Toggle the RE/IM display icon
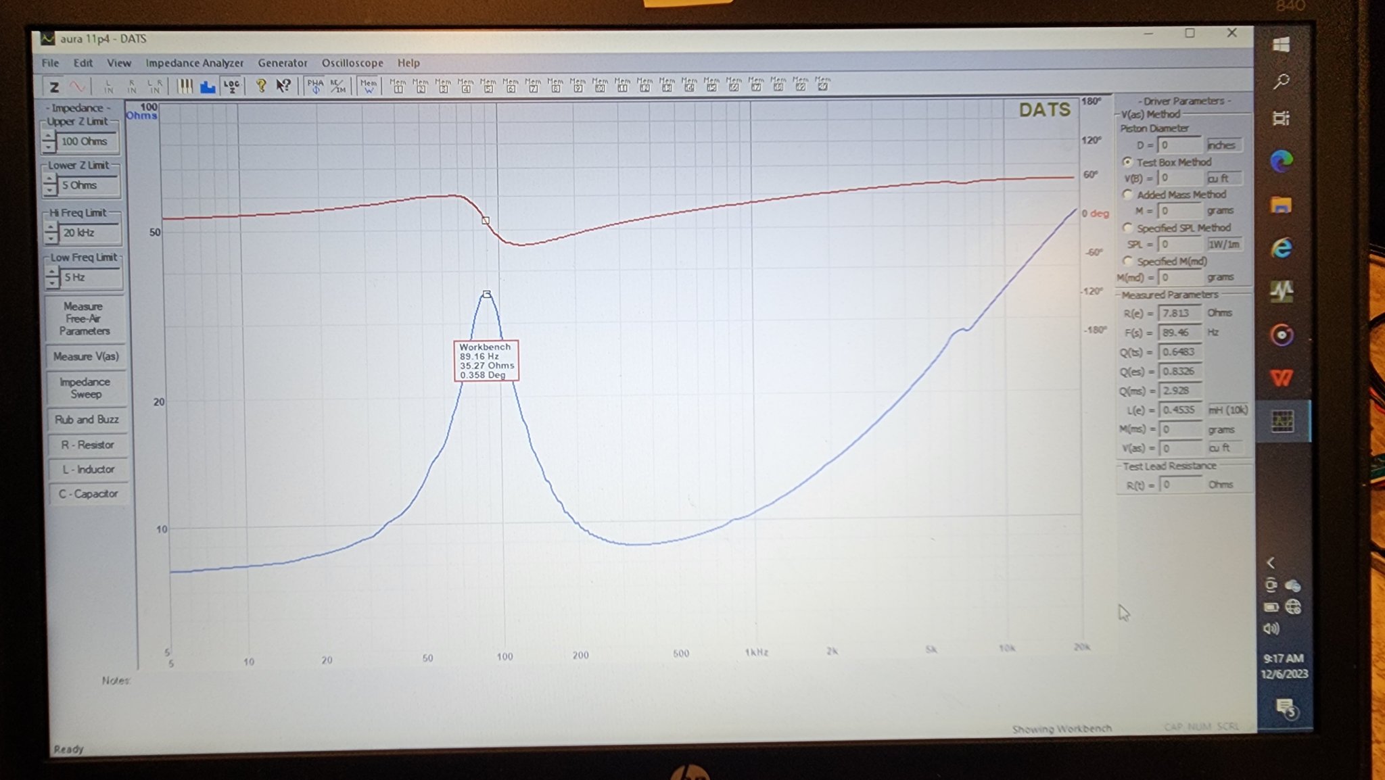This screenshot has width=1385, height=780. click(337, 86)
